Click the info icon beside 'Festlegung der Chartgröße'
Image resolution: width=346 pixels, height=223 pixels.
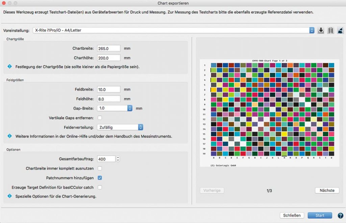(x=9, y=67)
